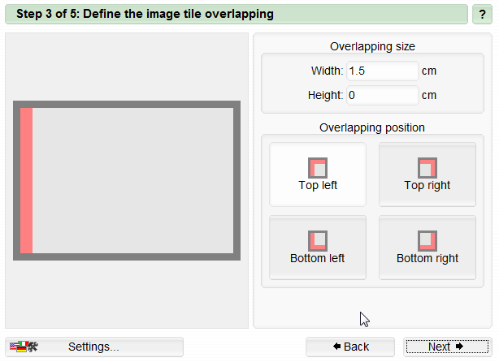Click the left arrow icon beside Back
The image size is (499, 362).
coord(336,346)
